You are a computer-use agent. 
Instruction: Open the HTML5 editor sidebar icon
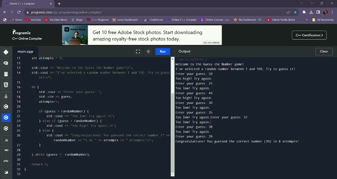click(x=6, y=85)
